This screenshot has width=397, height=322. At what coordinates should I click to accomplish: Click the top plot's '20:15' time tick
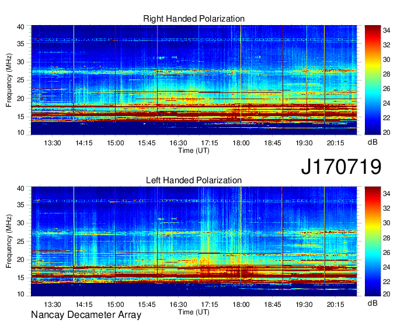click(336, 143)
